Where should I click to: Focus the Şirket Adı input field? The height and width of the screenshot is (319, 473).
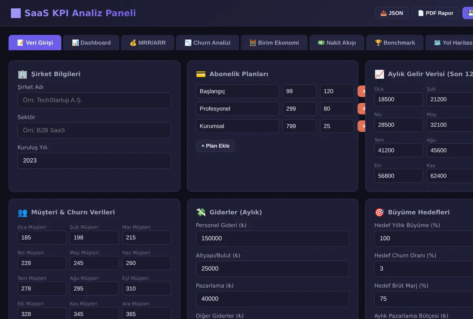(94, 100)
